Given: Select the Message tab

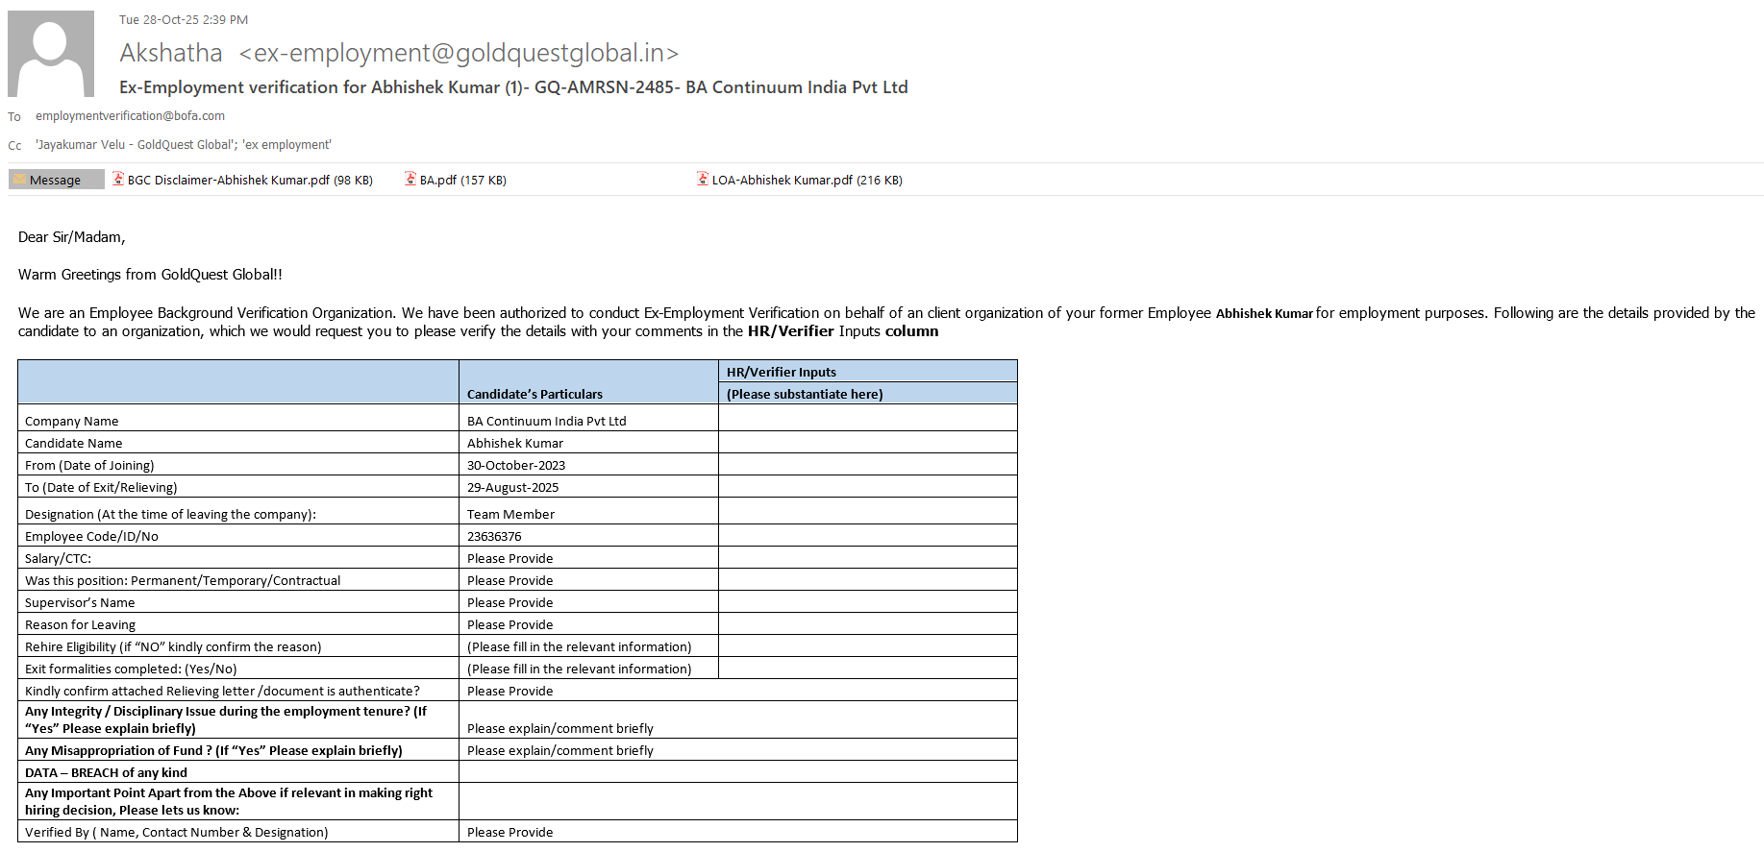Looking at the screenshot, I should 57,180.
